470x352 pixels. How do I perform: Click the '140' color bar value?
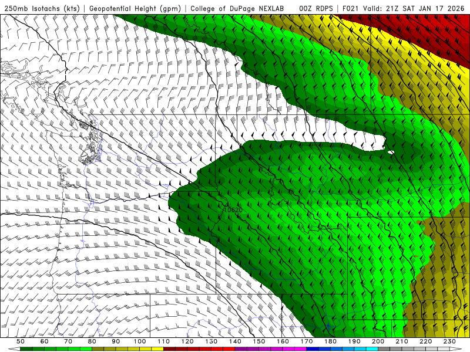235,341
